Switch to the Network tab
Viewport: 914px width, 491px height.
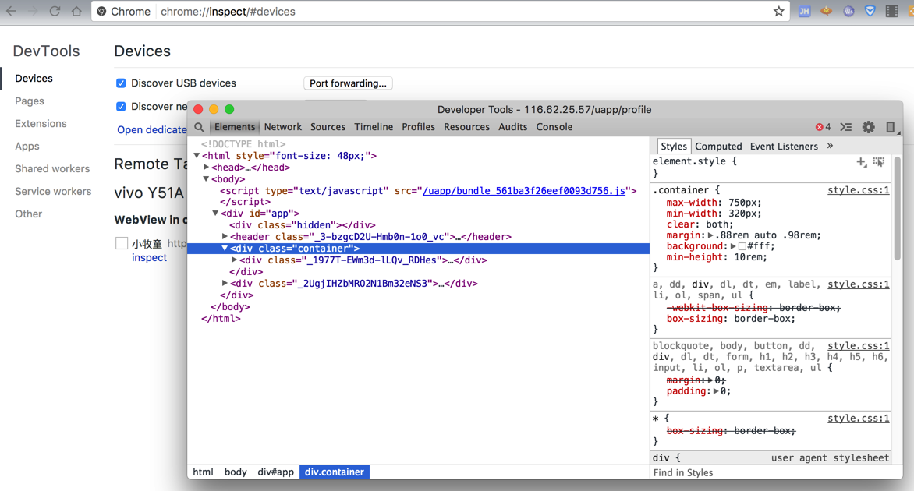(x=283, y=127)
